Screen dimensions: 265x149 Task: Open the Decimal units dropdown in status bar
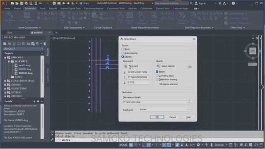[x=226, y=145]
